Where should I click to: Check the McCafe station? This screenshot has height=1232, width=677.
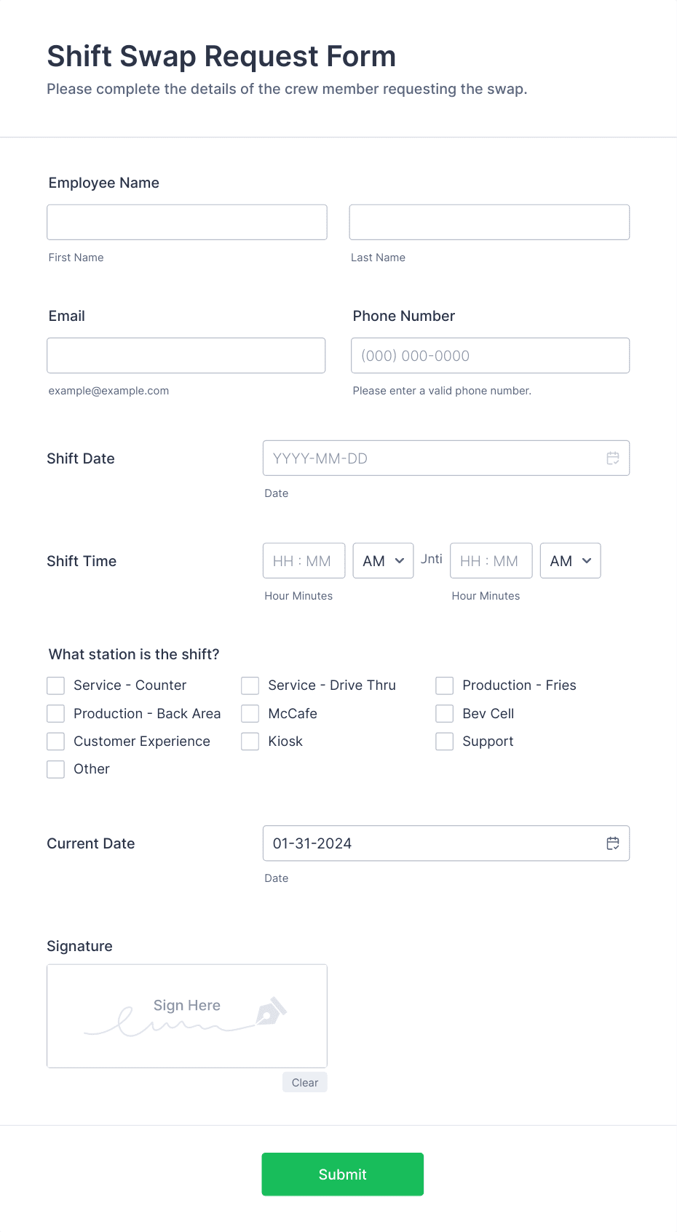click(x=250, y=713)
